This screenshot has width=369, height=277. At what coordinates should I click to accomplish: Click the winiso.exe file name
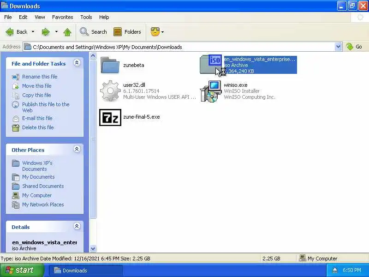236,85
